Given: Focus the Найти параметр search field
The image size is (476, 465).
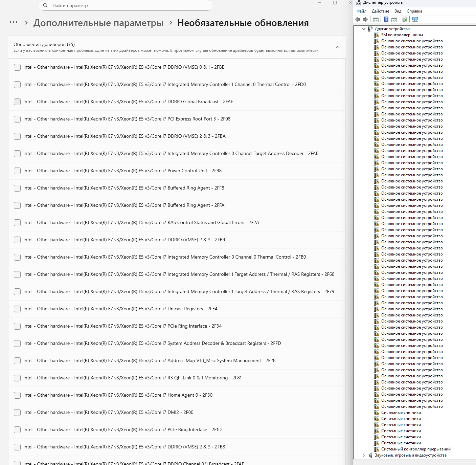Looking at the screenshot, I should (x=126, y=5).
